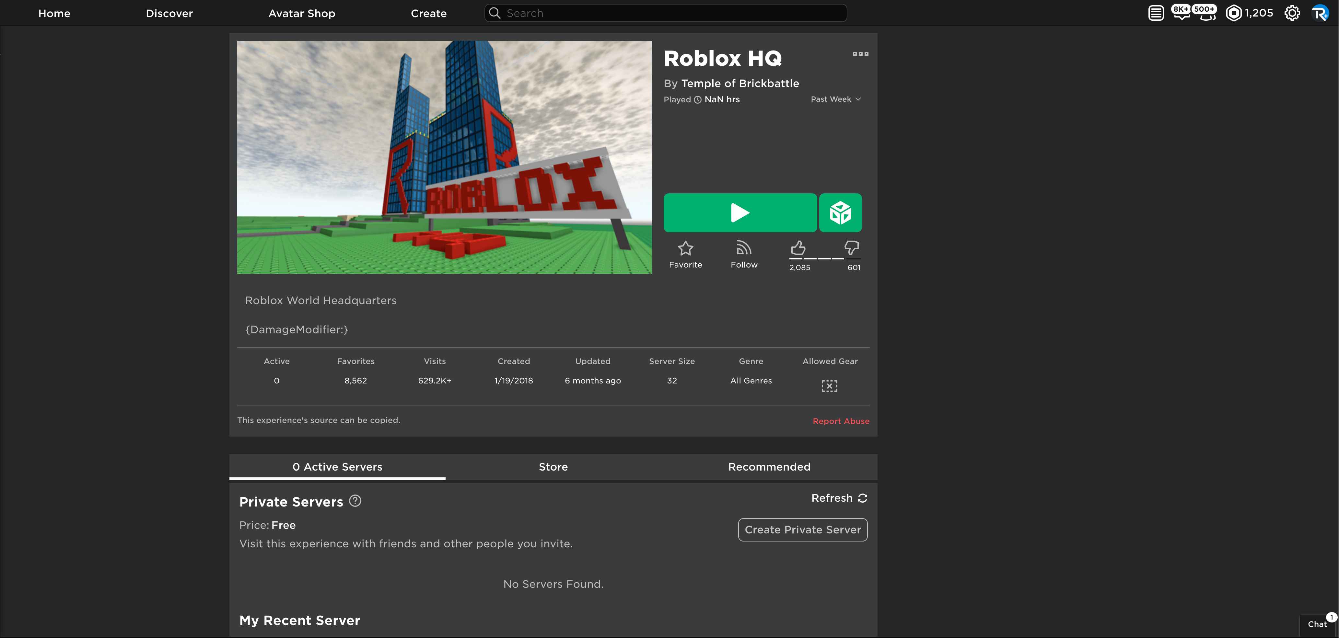The image size is (1339, 638).
Task: Open friend requests with the 500+ badge
Action: [1206, 15]
